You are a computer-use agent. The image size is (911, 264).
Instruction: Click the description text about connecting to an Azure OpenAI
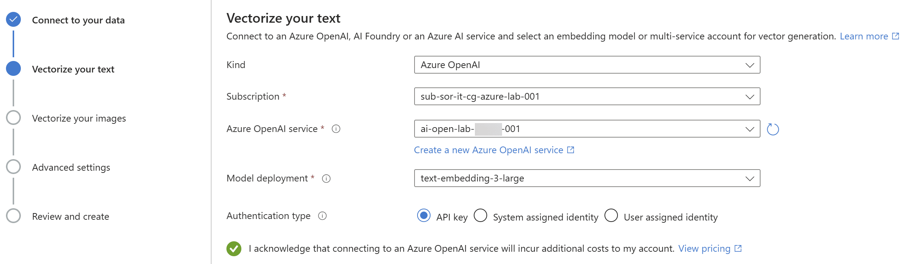point(531,36)
